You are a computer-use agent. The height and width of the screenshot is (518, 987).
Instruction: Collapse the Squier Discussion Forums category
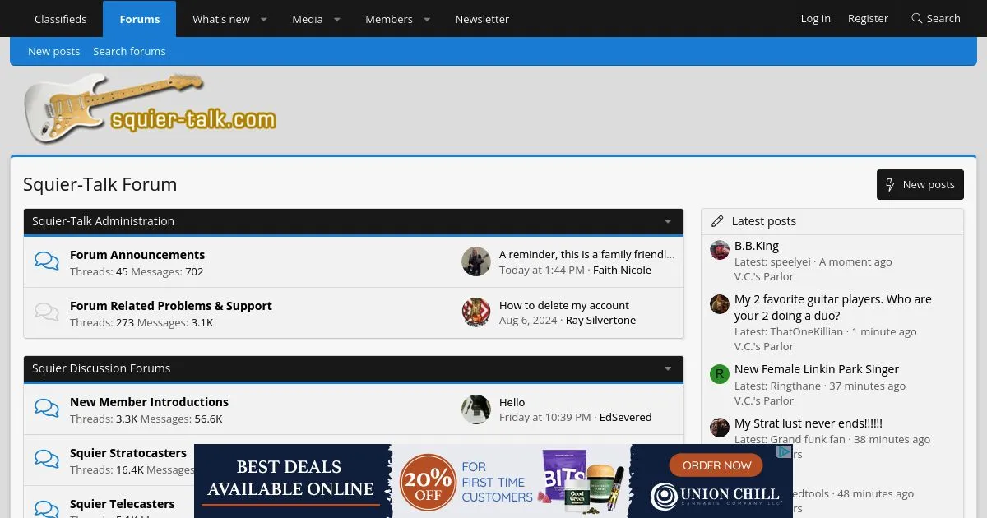[x=668, y=368]
